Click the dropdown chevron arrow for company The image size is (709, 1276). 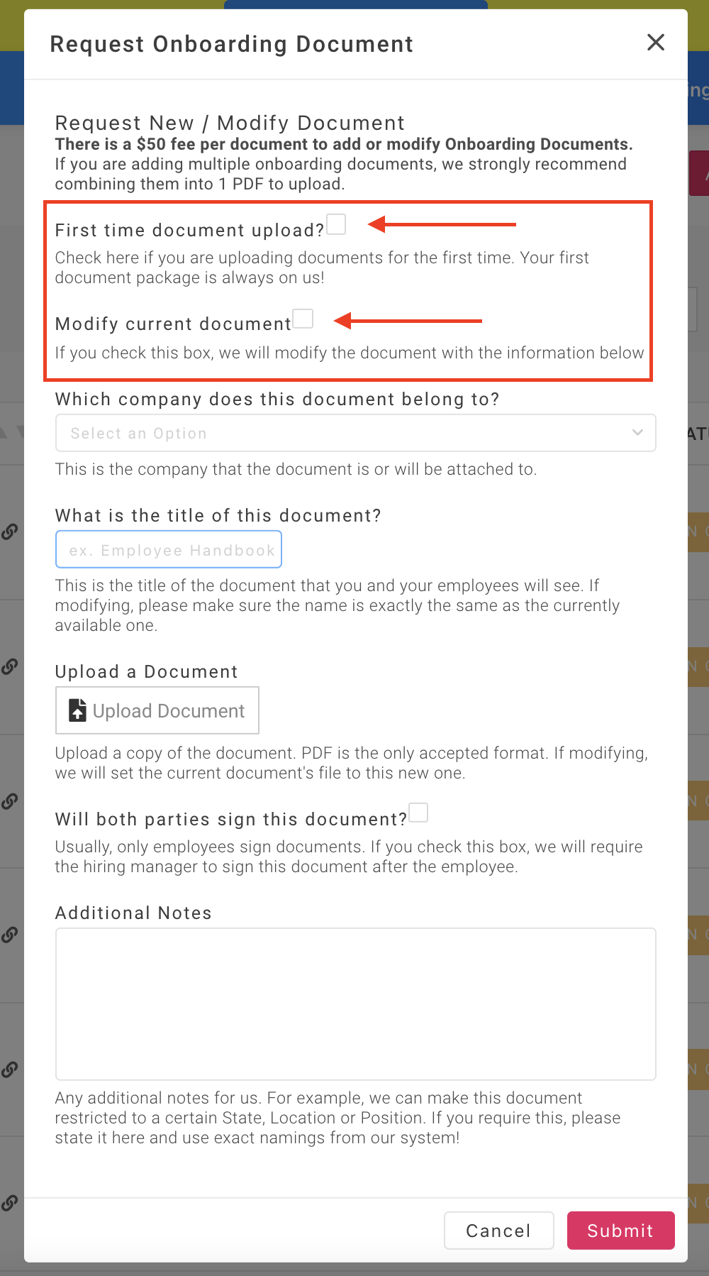point(637,432)
